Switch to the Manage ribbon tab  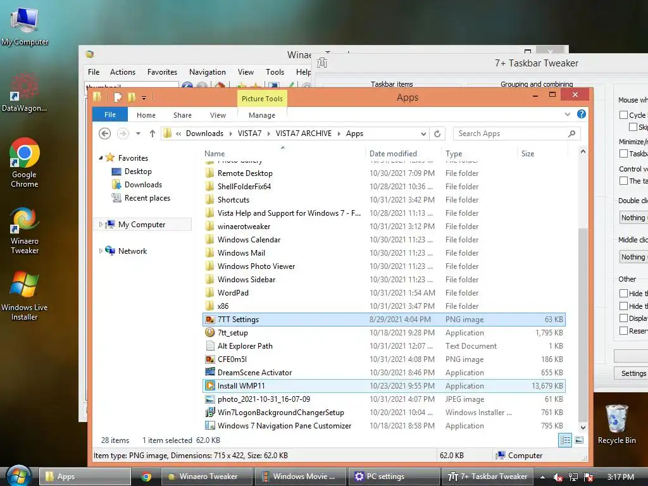[x=261, y=115]
